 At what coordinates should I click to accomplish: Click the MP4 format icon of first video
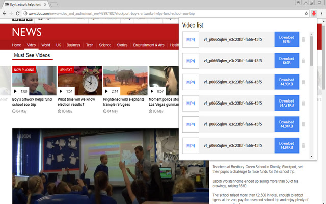coord(191,40)
